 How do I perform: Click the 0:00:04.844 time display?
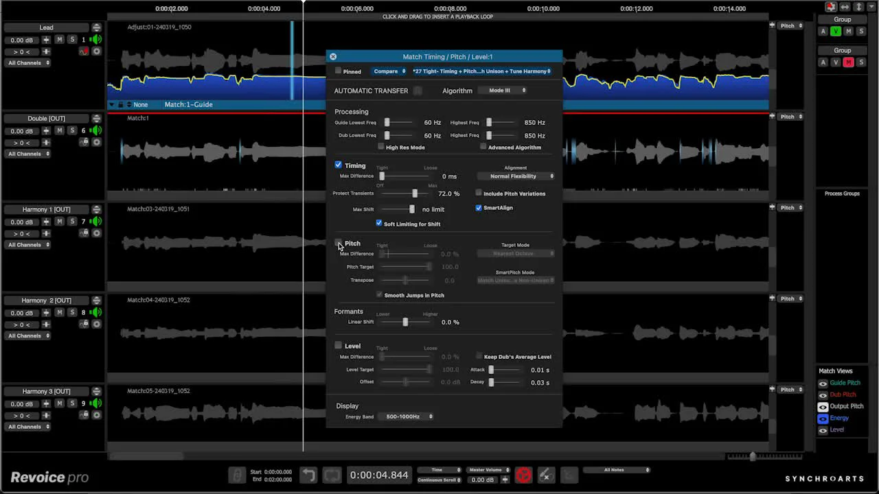pyautogui.click(x=379, y=474)
